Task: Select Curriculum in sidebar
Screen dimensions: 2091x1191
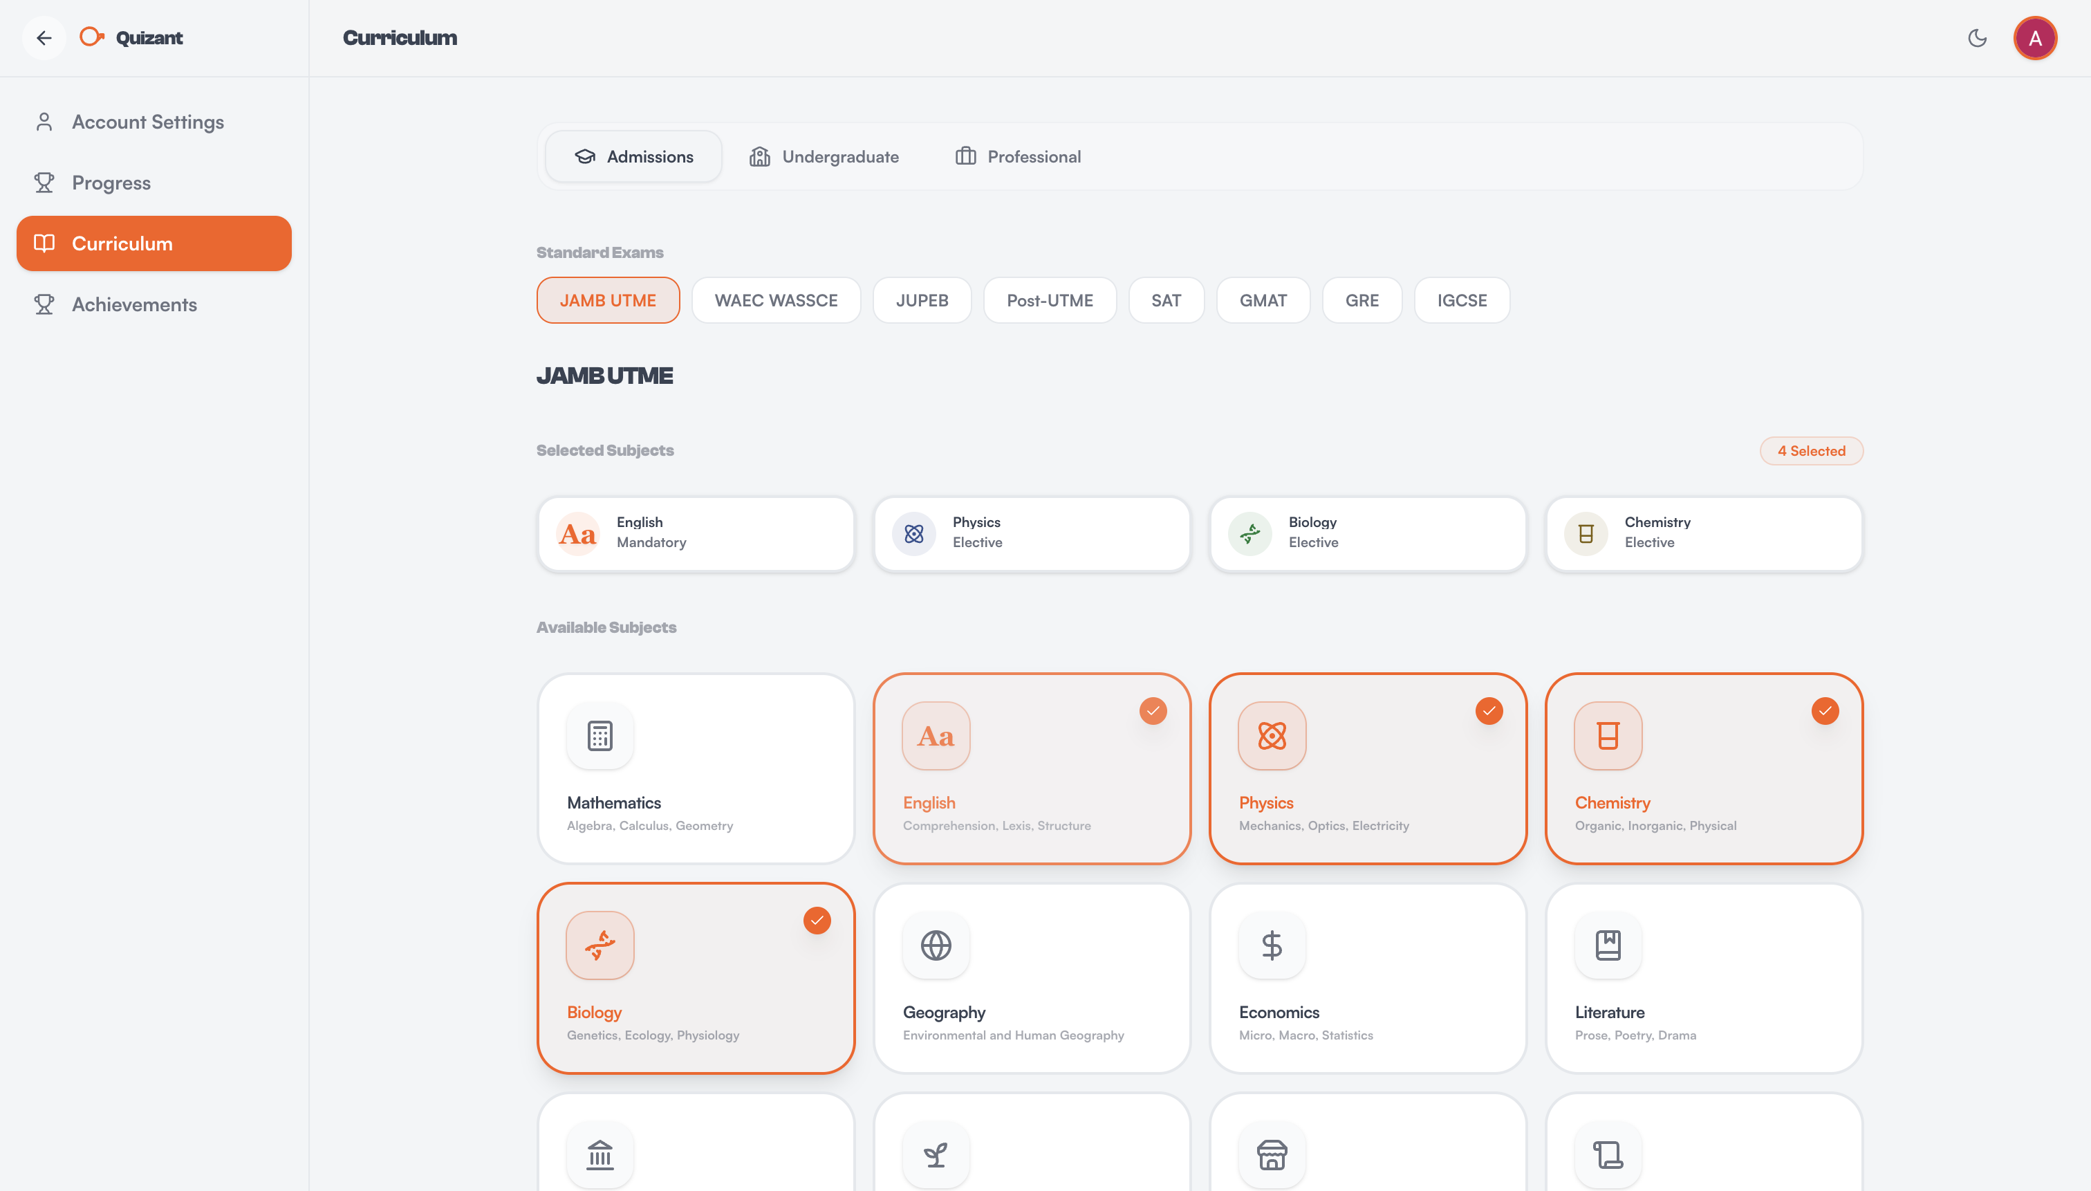Action: (x=154, y=243)
